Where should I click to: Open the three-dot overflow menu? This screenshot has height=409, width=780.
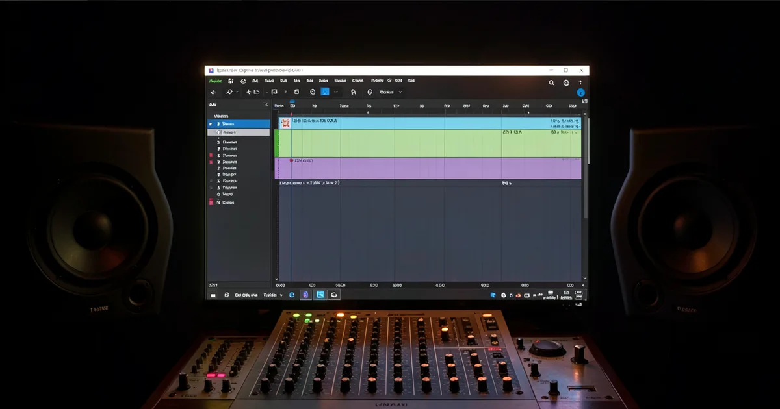tap(580, 82)
